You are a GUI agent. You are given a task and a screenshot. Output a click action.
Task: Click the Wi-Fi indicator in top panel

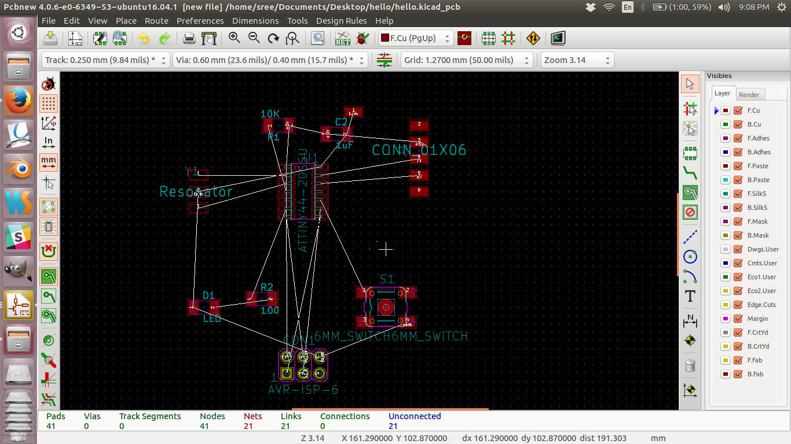(609, 7)
